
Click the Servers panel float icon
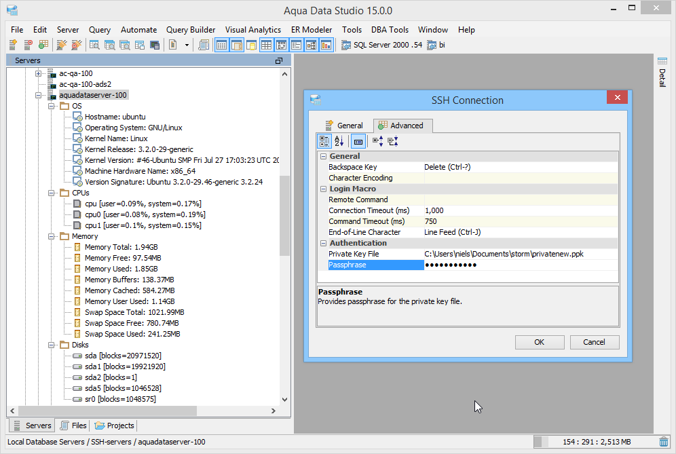(279, 61)
